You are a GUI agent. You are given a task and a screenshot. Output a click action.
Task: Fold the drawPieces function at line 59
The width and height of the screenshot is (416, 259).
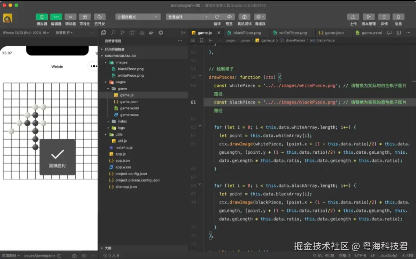click(200, 76)
